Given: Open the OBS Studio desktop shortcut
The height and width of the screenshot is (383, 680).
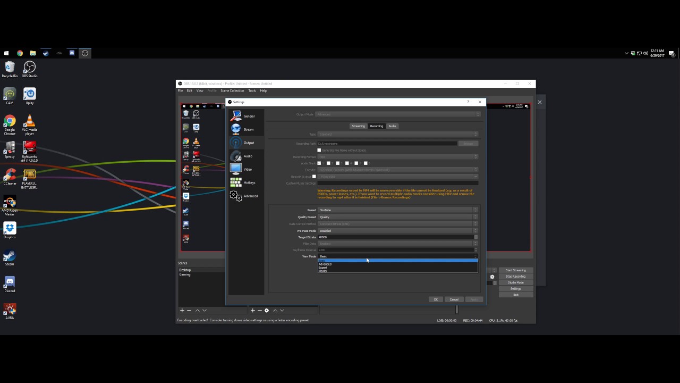Looking at the screenshot, I should [x=30, y=70].
